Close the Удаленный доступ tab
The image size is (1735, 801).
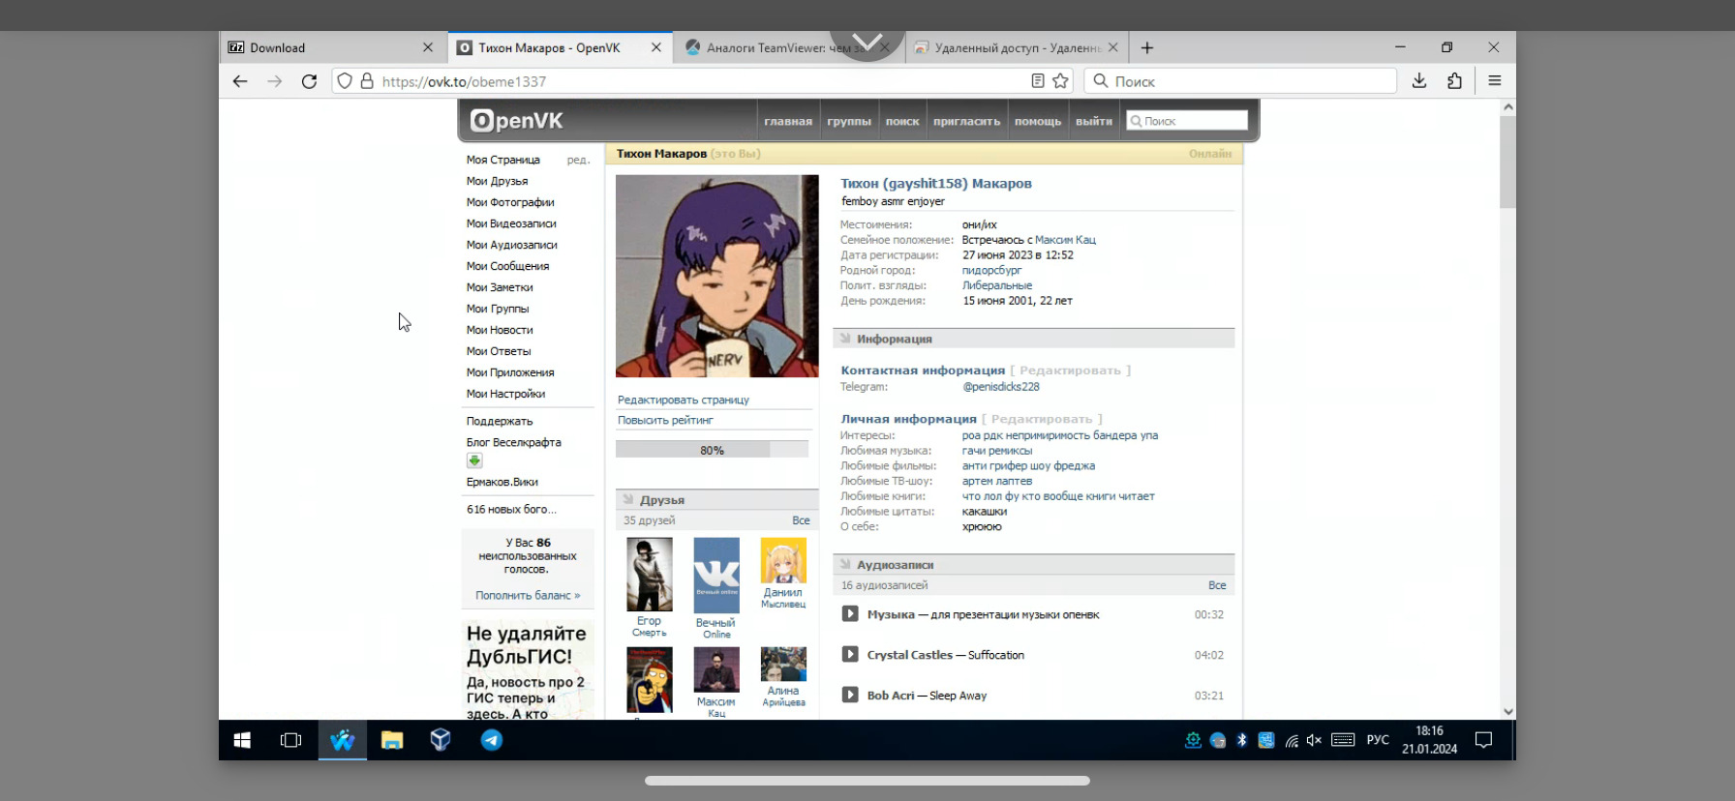click(x=1113, y=47)
